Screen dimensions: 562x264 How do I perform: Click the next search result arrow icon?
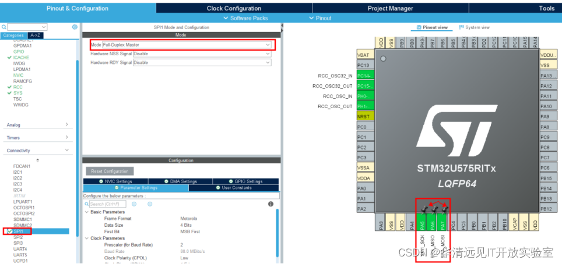tap(150, 204)
